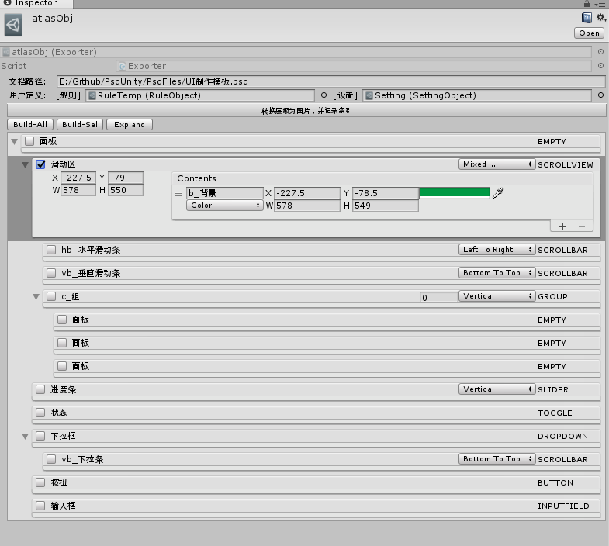Open the Left To Right direction dropdown
The width and height of the screenshot is (609, 546).
[x=497, y=250]
